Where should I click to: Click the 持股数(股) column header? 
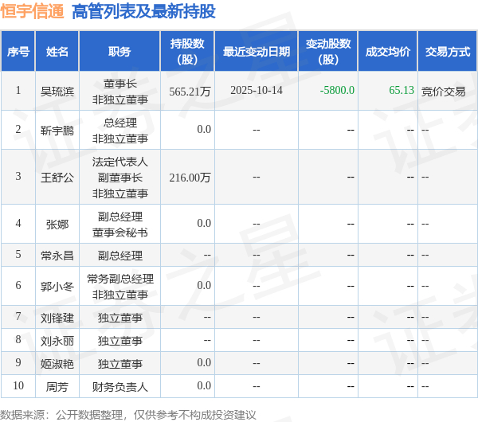[x=187, y=52]
